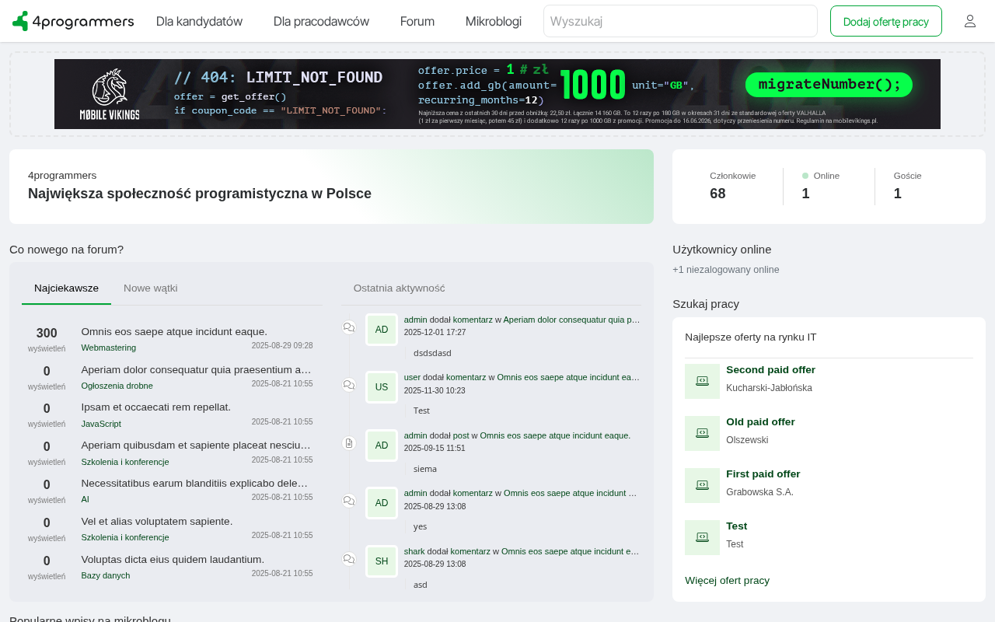Select the Najciekawsze tab
Image resolution: width=995 pixels, height=622 pixels.
point(66,288)
